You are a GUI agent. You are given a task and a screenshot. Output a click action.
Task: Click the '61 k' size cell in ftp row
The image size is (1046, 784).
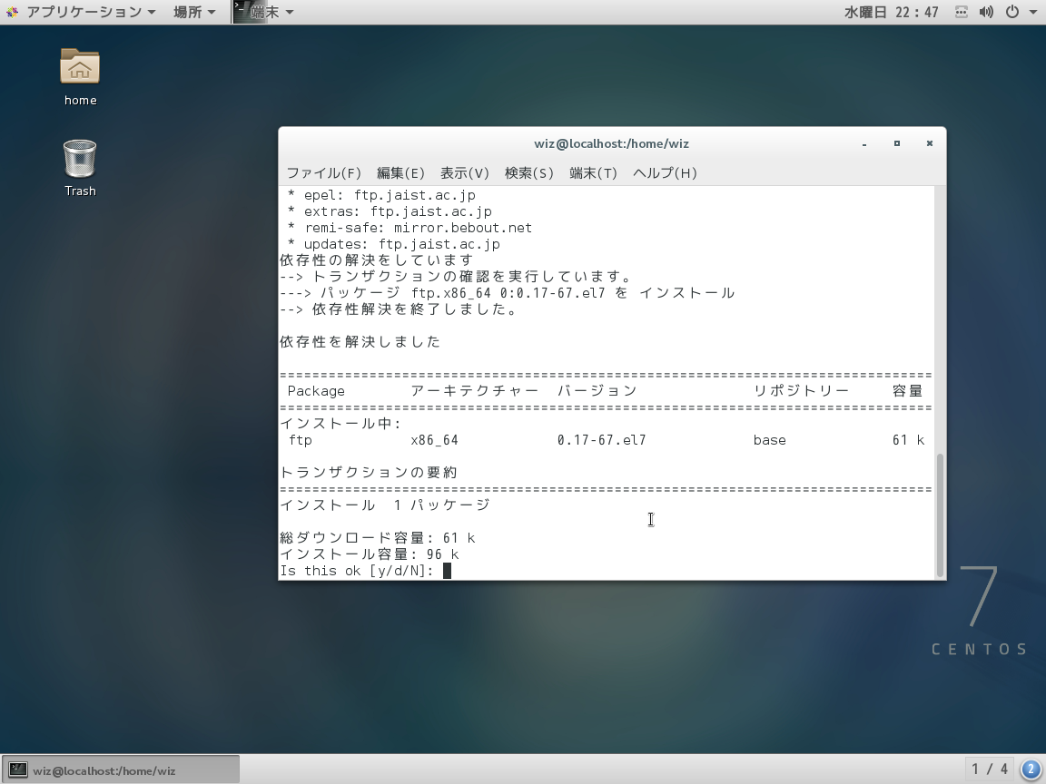tap(908, 440)
